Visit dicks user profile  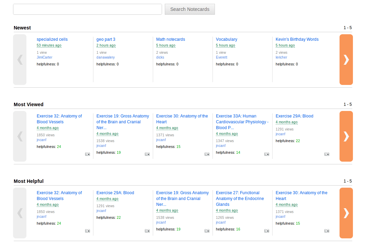(160, 57)
